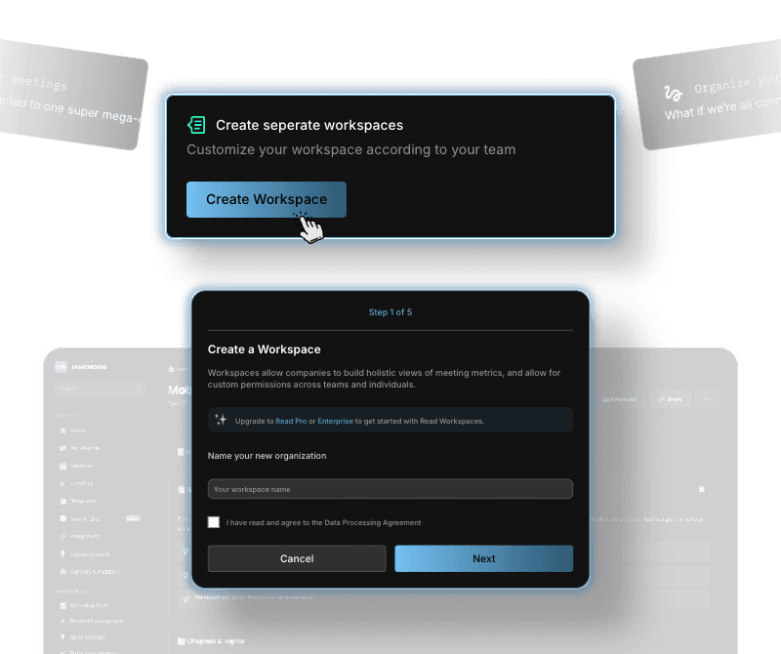Click the chat bubble icon in sidebar
Image resolution: width=781 pixels, height=654 pixels.
click(x=62, y=518)
